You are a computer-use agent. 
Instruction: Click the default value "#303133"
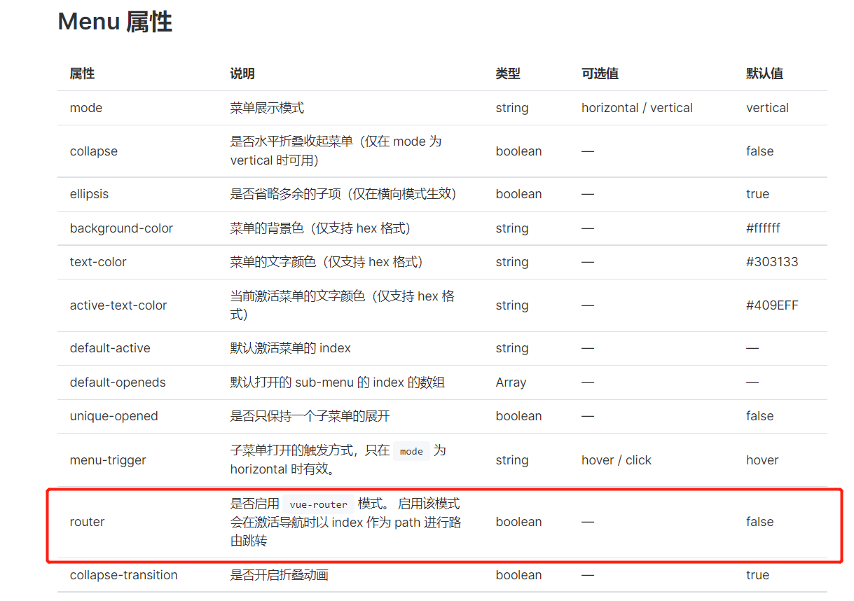click(x=772, y=262)
